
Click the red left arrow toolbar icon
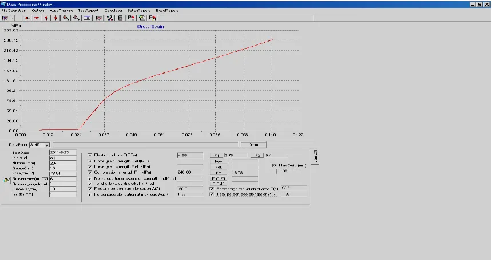27,18
